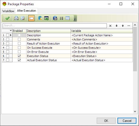Click <On Success Execute> variable cell

pos(102,48)
